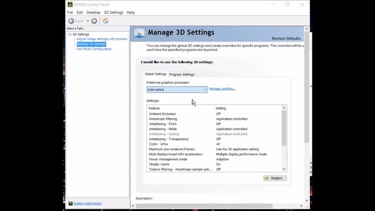Screen dimensions: 375x211
Task: Click Multiple display performance mode value
Action: (x=241, y=154)
